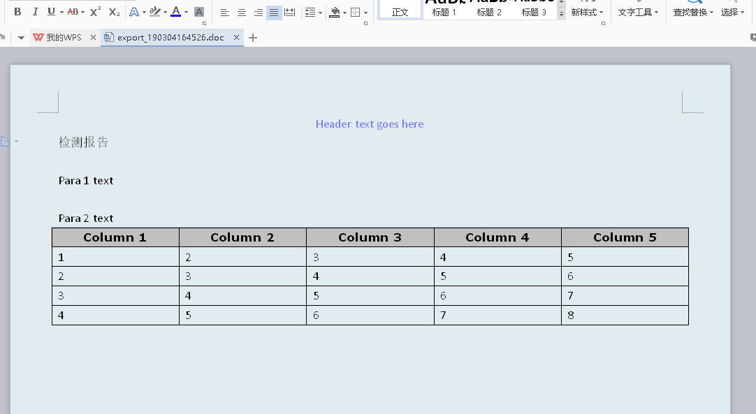Screen dimensions: 756x414
Task: Select the export_190304164526.doc document tab
Action: [171, 37]
